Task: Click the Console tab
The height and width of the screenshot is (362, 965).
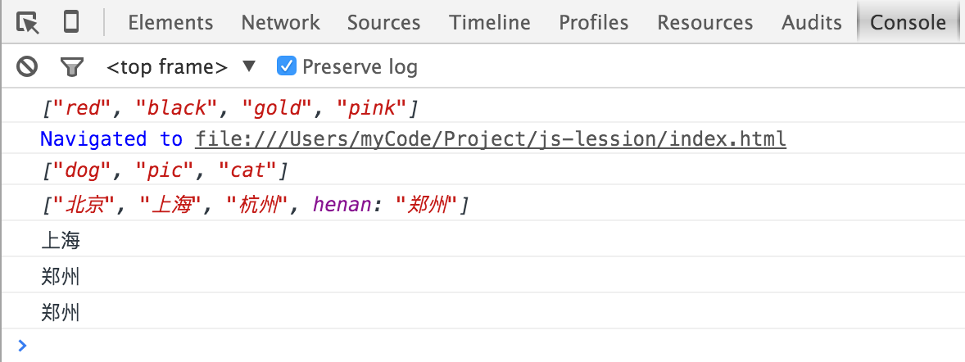Action: pyautogui.click(x=908, y=23)
